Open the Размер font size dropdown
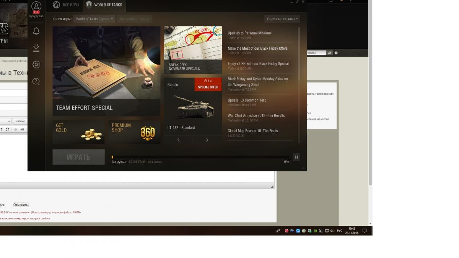This screenshot has height=258, width=459. [20, 121]
